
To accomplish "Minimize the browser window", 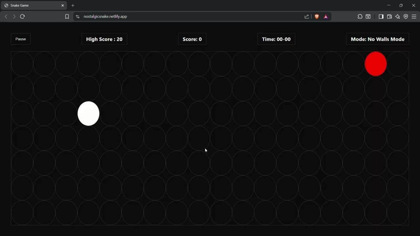I will click(389, 6).
